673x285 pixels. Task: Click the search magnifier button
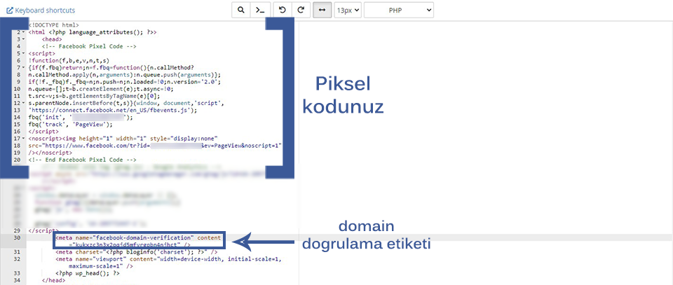(240, 10)
